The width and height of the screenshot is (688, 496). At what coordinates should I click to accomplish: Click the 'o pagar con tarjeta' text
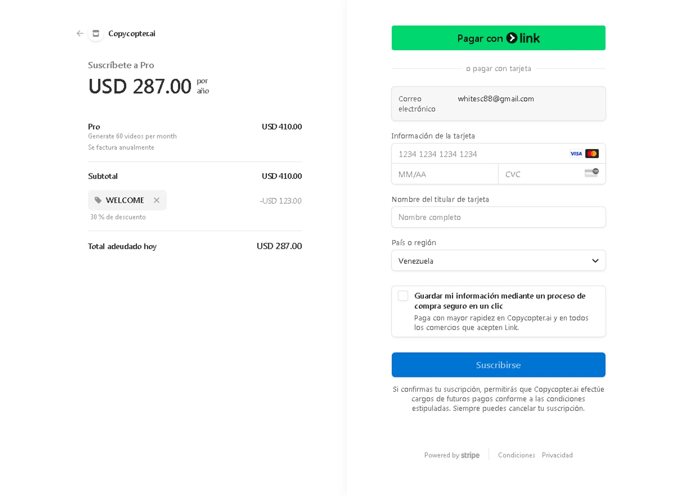pyautogui.click(x=499, y=68)
